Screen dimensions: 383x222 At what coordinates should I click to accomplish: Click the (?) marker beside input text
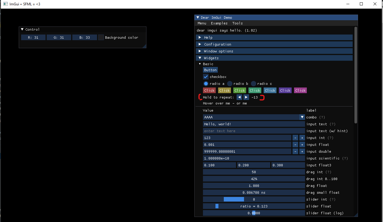tap(332, 124)
